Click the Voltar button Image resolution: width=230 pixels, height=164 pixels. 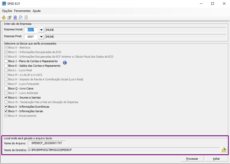tap(217, 159)
